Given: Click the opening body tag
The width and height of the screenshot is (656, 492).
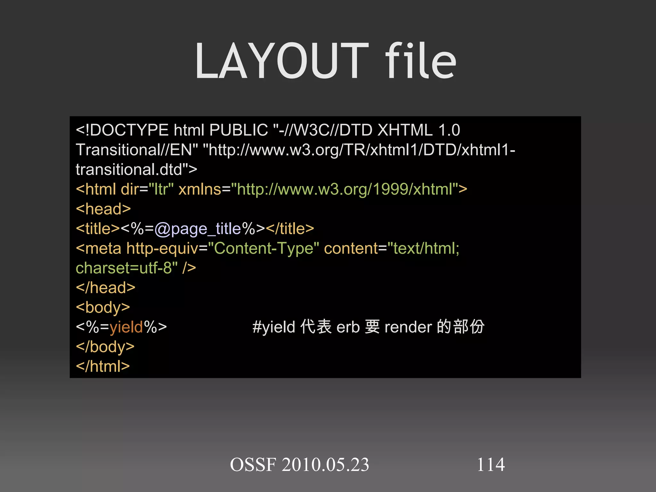Looking at the screenshot, I should pyautogui.click(x=103, y=307).
